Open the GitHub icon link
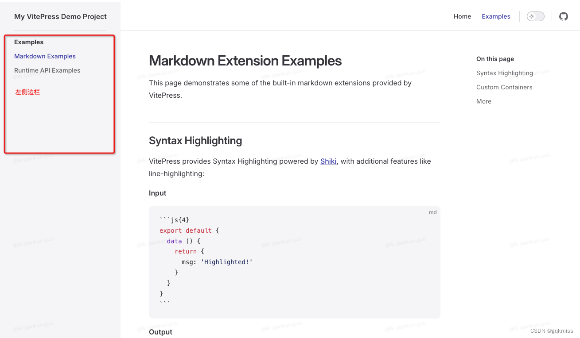This screenshot has width=580, height=338. [x=563, y=16]
